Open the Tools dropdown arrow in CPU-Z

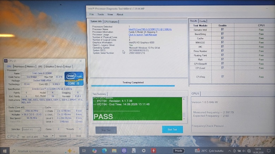pyautogui.click(x=53, y=136)
